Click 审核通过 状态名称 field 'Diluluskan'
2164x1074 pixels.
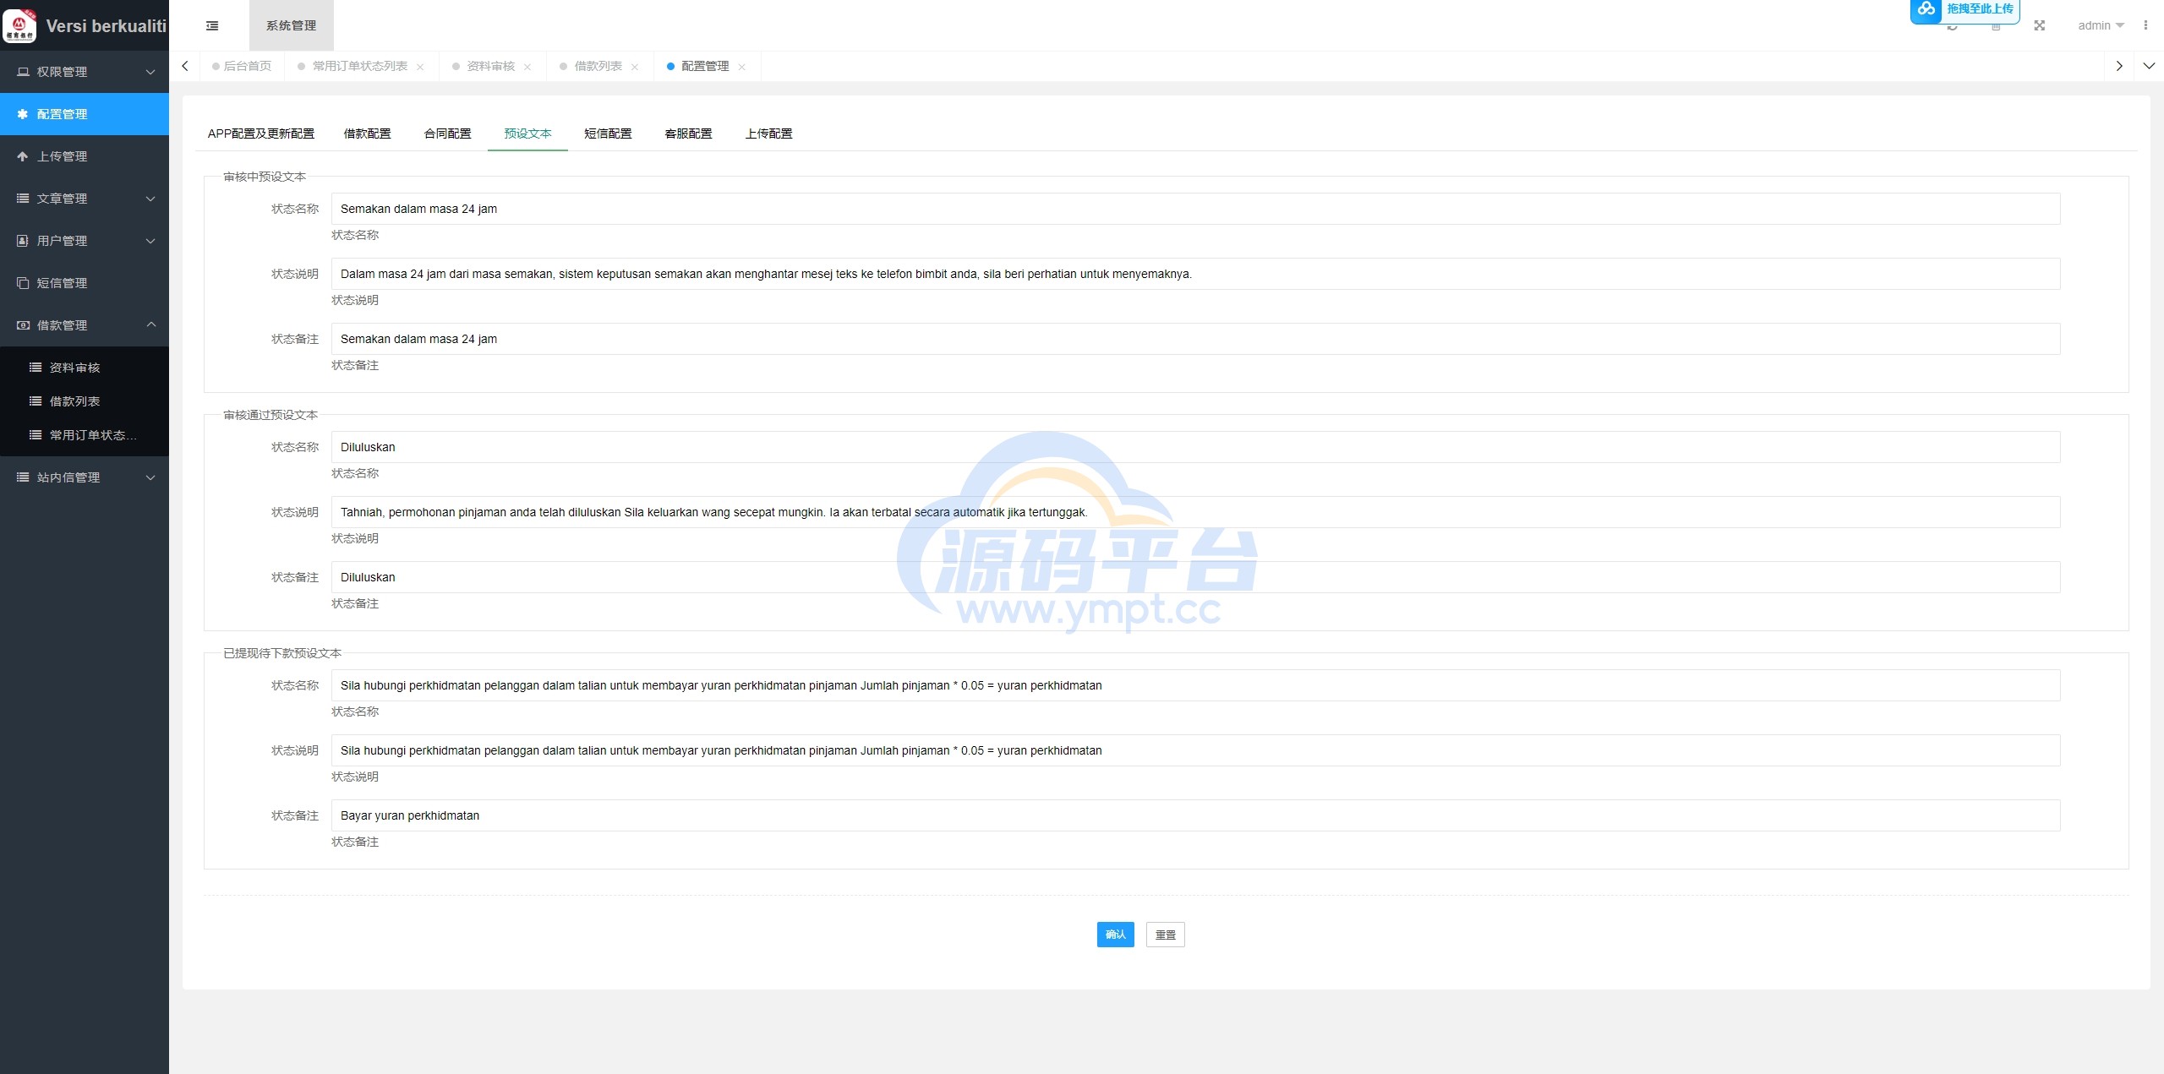[1195, 447]
